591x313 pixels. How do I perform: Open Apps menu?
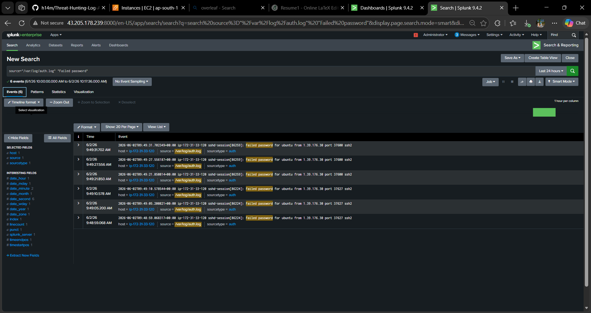(56, 35)
